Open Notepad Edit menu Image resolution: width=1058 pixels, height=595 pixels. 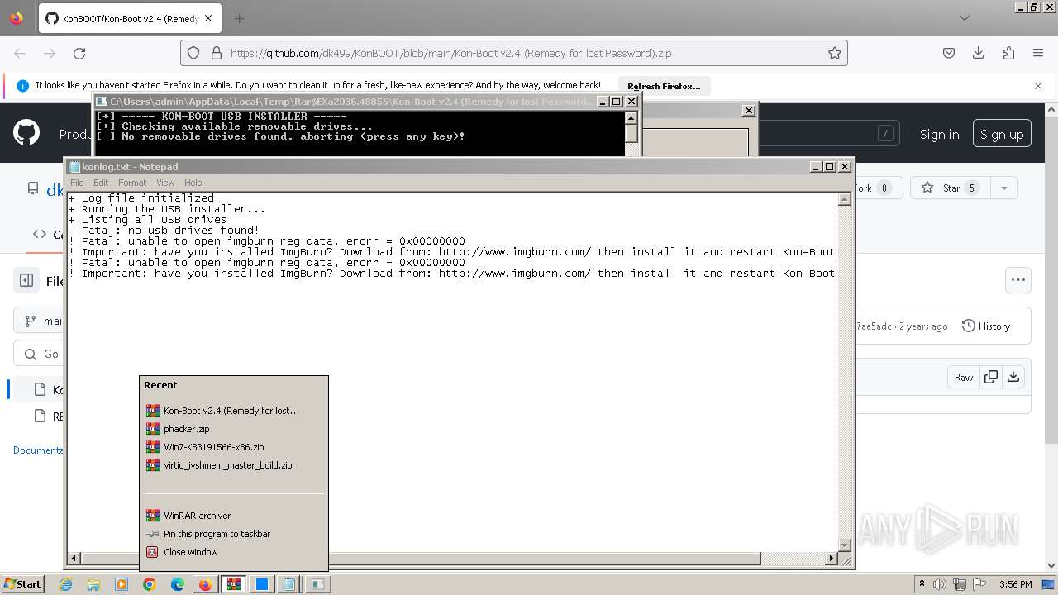coord(101,183)
